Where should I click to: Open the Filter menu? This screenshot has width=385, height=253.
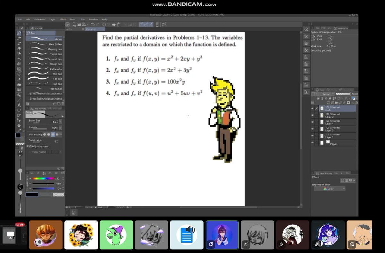[82, 20]
